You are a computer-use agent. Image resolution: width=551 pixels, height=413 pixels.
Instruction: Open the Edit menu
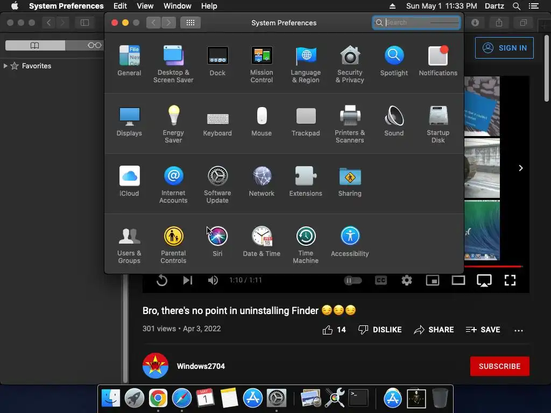pos(120,6)
